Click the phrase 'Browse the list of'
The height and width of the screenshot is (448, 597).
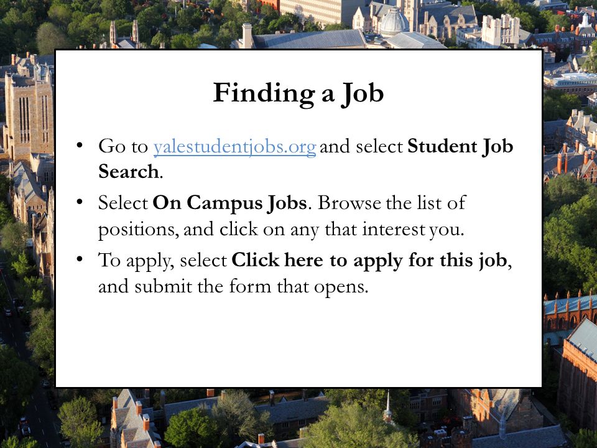pyautogui.click(x=392, y=203)
